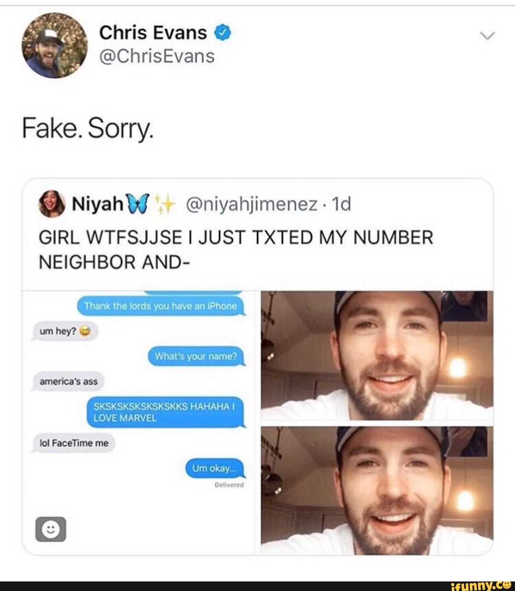Screen dimensions: 515x591
Task: Open the @ChrisEvans handle link
Action: point(157,56)
